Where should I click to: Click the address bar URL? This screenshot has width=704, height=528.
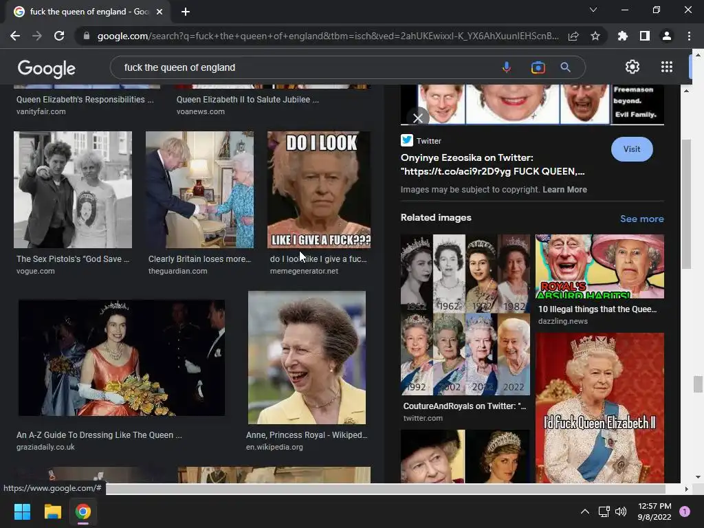point(328,36)
